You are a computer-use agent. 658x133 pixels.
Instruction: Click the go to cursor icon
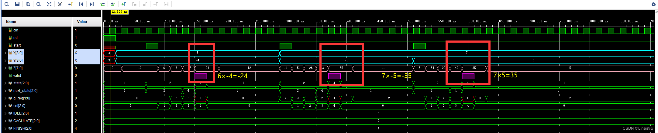(x=71, y=4)
